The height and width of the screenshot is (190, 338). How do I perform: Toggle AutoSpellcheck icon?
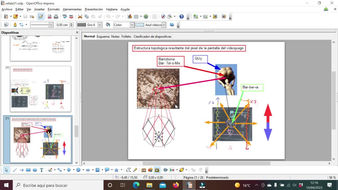click(71, 16)
